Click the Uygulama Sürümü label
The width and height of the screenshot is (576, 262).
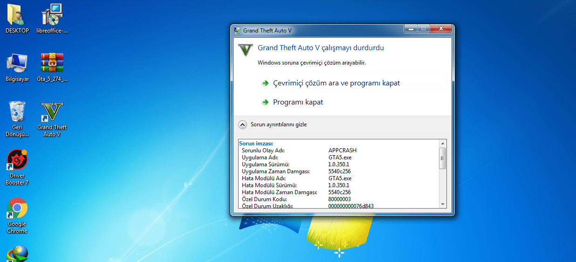tap(266, 164)
